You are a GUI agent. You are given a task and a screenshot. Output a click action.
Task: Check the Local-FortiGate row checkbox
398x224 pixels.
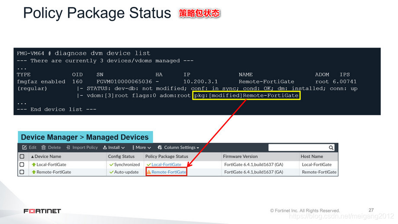[22, 164]
